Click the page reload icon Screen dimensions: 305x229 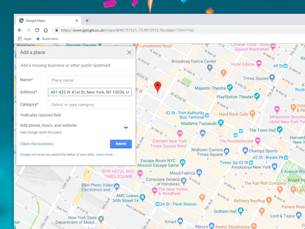[37, 30]
